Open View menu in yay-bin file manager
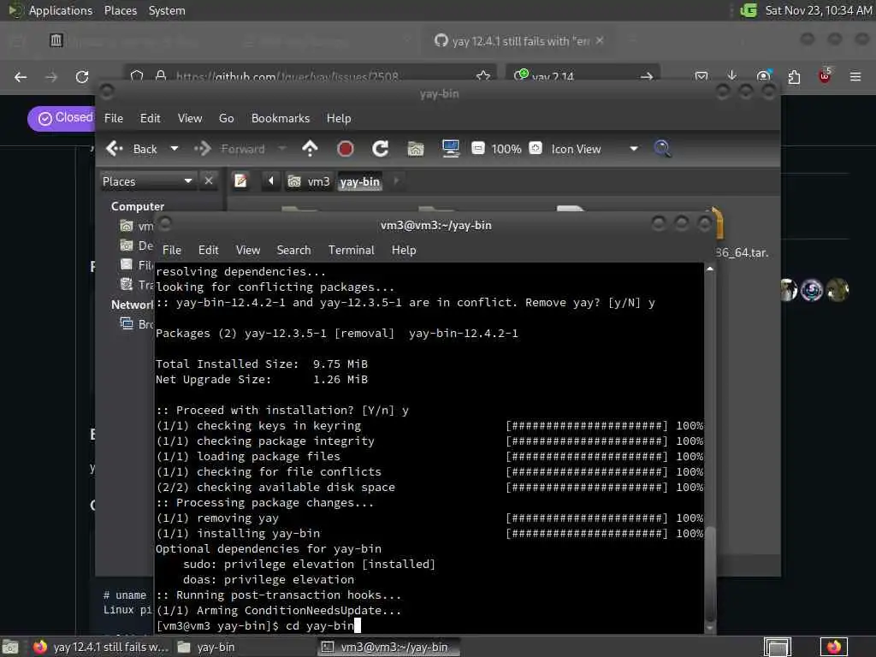 (x=190, y=118)
